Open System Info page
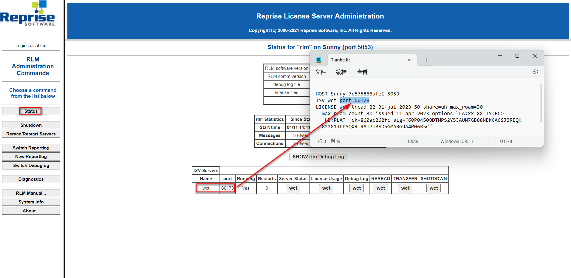This screenshot has height=278, width=571. pyautogui.click(x=31, y=202)
